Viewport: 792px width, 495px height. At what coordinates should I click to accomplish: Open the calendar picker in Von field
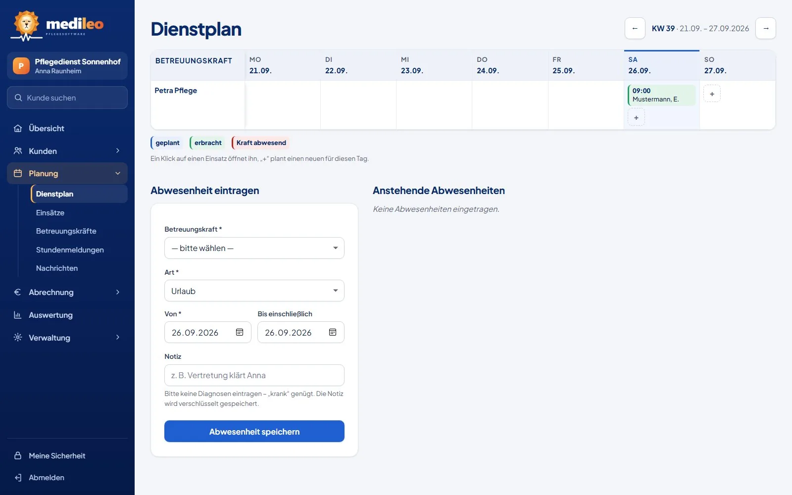pos(240,332)
